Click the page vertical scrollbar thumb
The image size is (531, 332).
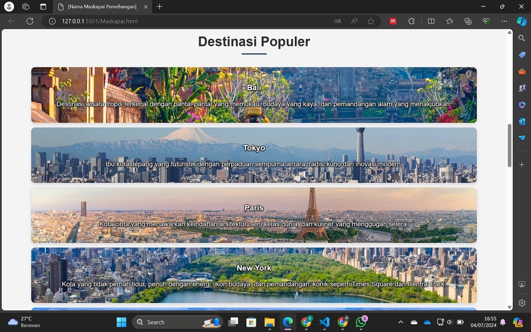click(509, 146)
